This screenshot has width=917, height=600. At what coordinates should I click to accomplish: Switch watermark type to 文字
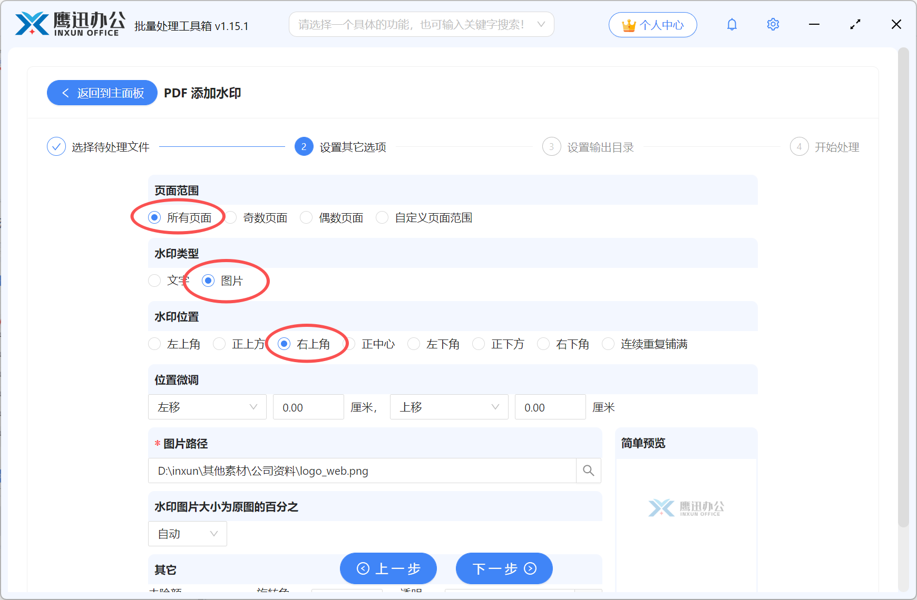click(154, 281)
